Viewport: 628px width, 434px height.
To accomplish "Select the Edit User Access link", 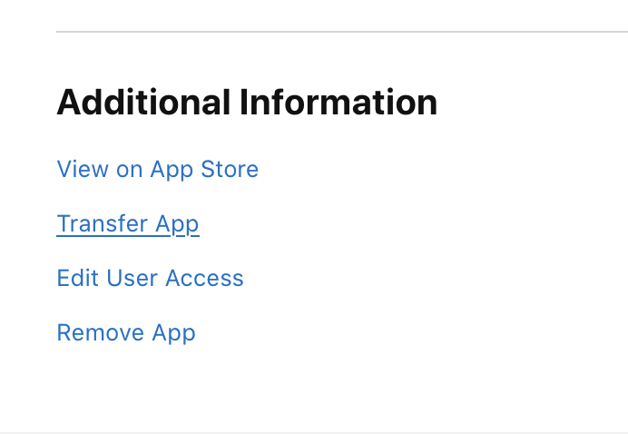I will [150, 279].
